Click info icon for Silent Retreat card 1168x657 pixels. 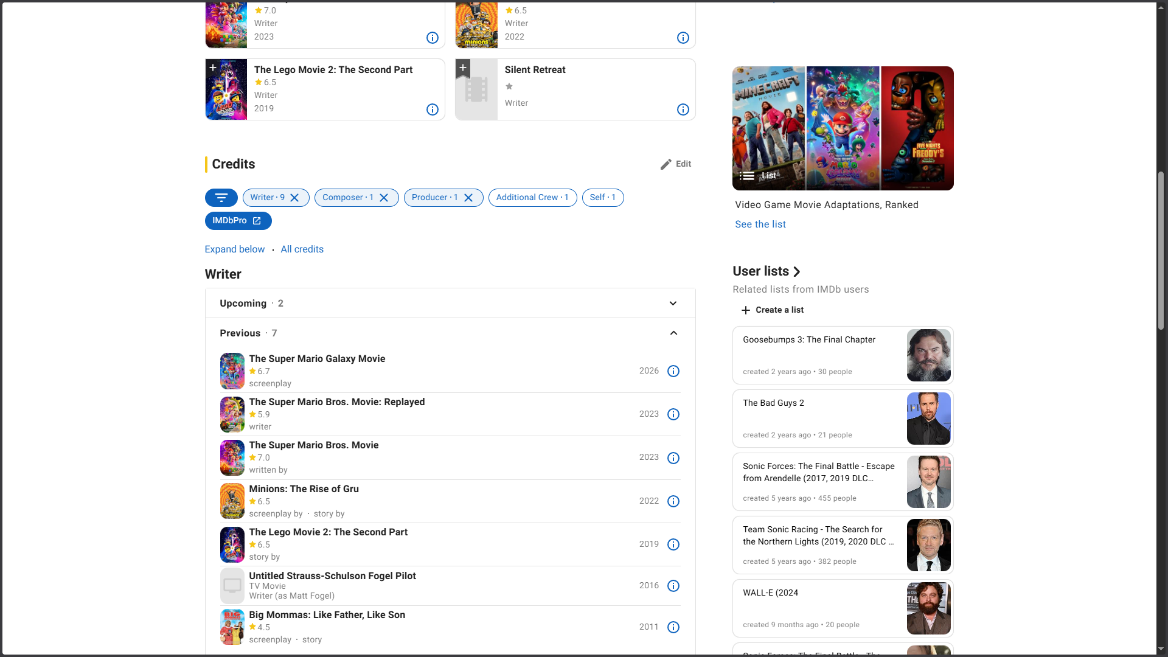tap(683, 109)
